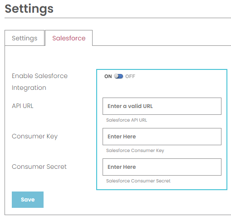Click the large Settings page heading
The height and width of the screenshot is (221, 231).
coord(29,9)
